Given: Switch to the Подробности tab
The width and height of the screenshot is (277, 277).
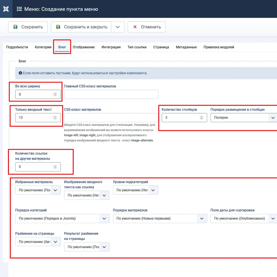Looking at the screenshot, I should point(17,47).
